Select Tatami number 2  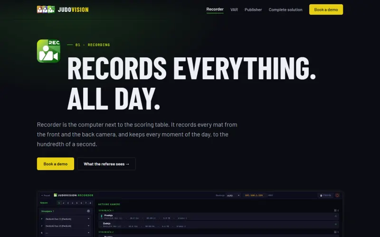click(x=64, y=203)
